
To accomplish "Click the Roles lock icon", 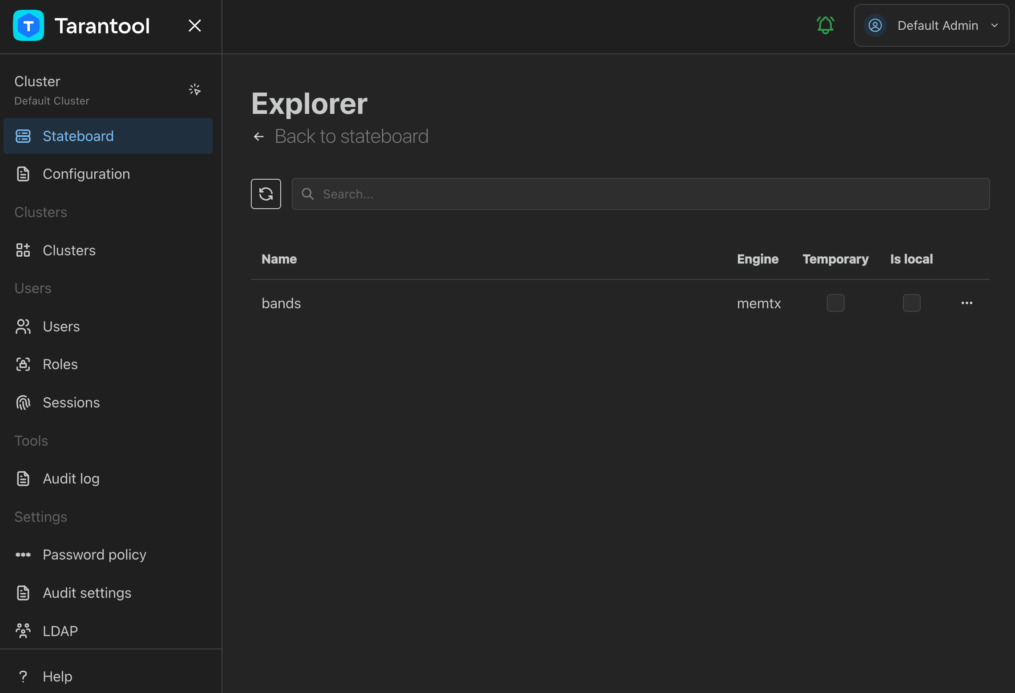I will [x=23, y=364].
